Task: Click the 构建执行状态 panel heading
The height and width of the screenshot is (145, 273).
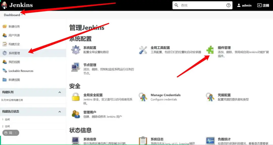Action: (11, 112)
